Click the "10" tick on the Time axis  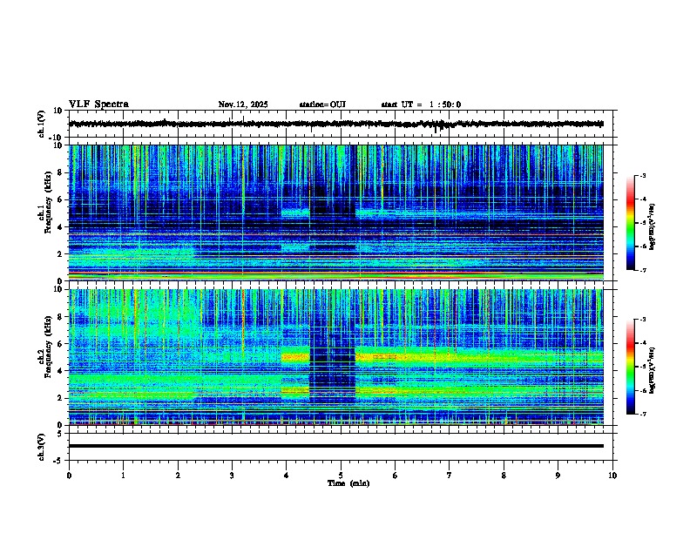[612, 476]
